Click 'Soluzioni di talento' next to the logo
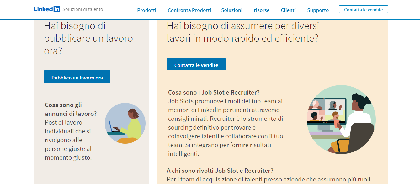The height and width of the screenshot is (184, 420). (83, 9)
